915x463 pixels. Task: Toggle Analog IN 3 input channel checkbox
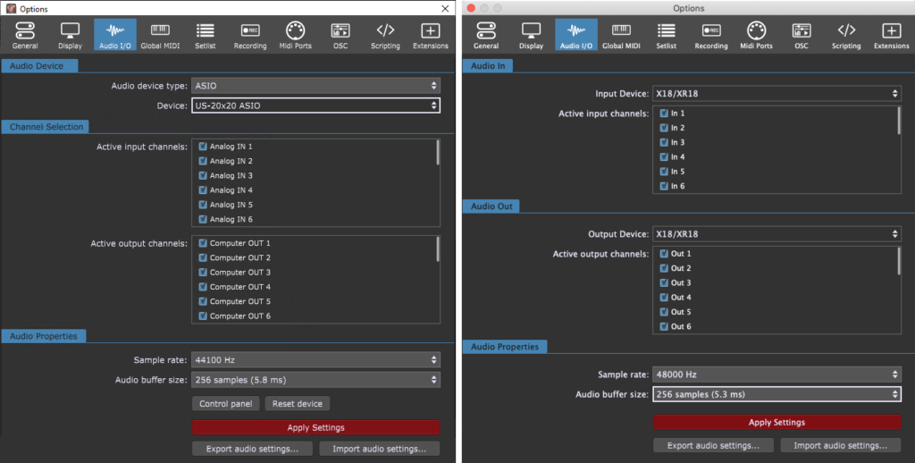coord(203,176)
